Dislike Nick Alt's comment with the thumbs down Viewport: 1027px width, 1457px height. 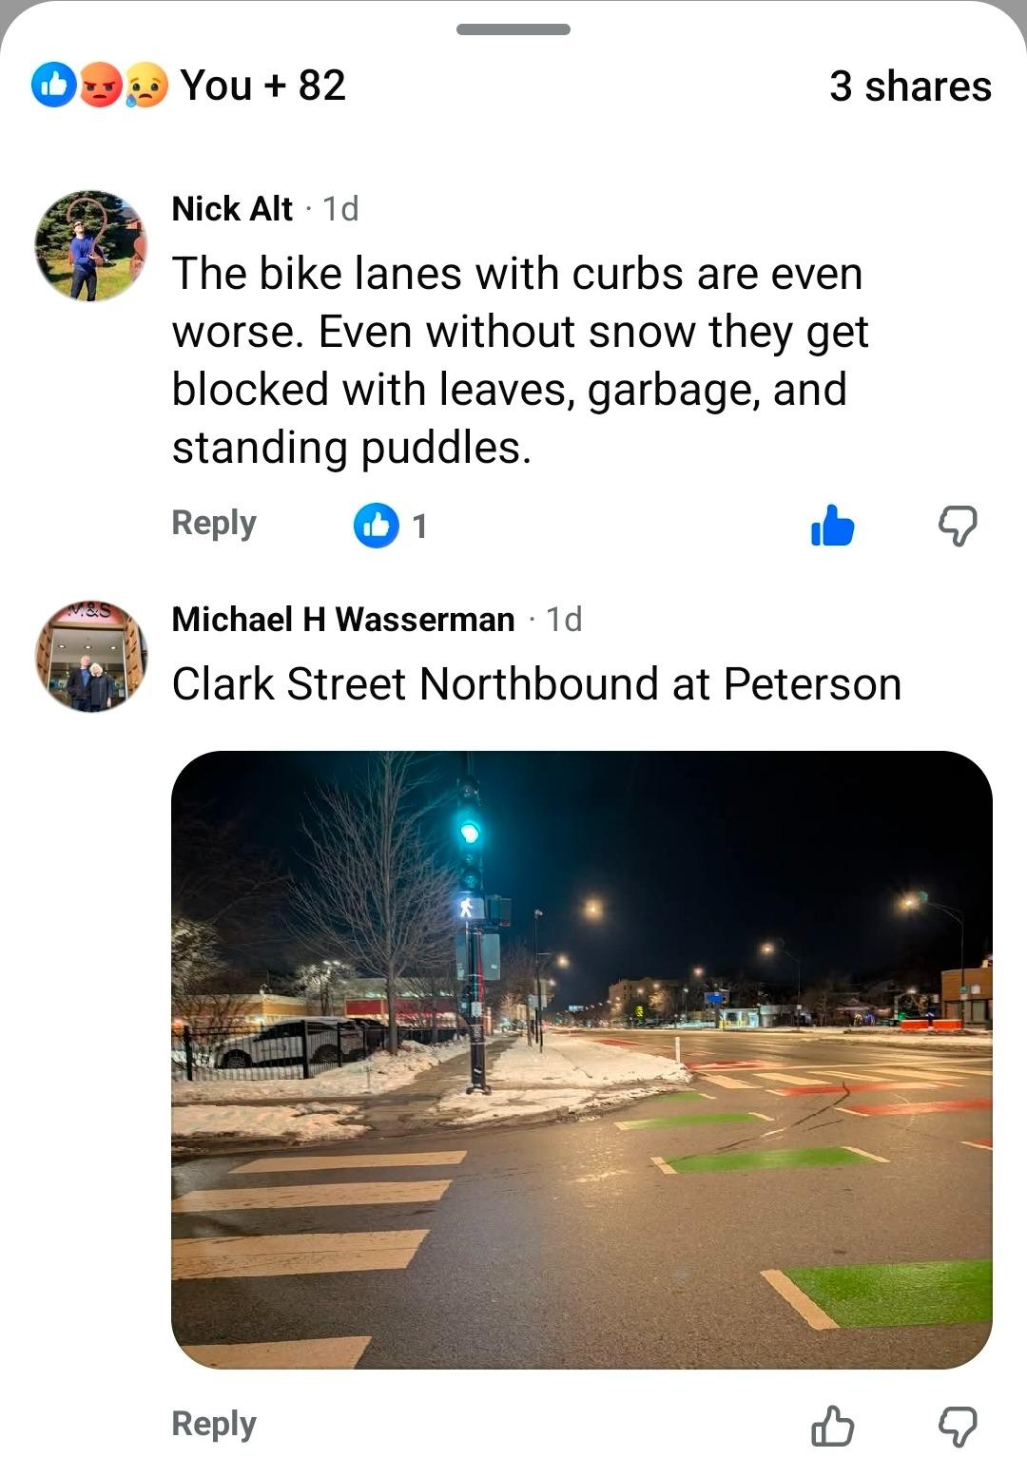tap(958, 525)
